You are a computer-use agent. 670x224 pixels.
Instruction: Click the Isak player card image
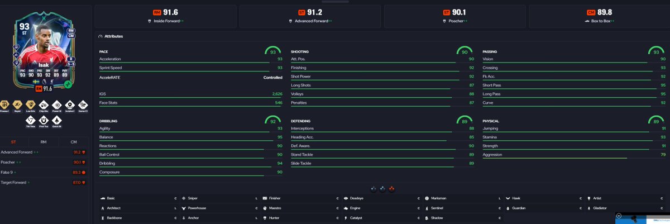(44, 50)
